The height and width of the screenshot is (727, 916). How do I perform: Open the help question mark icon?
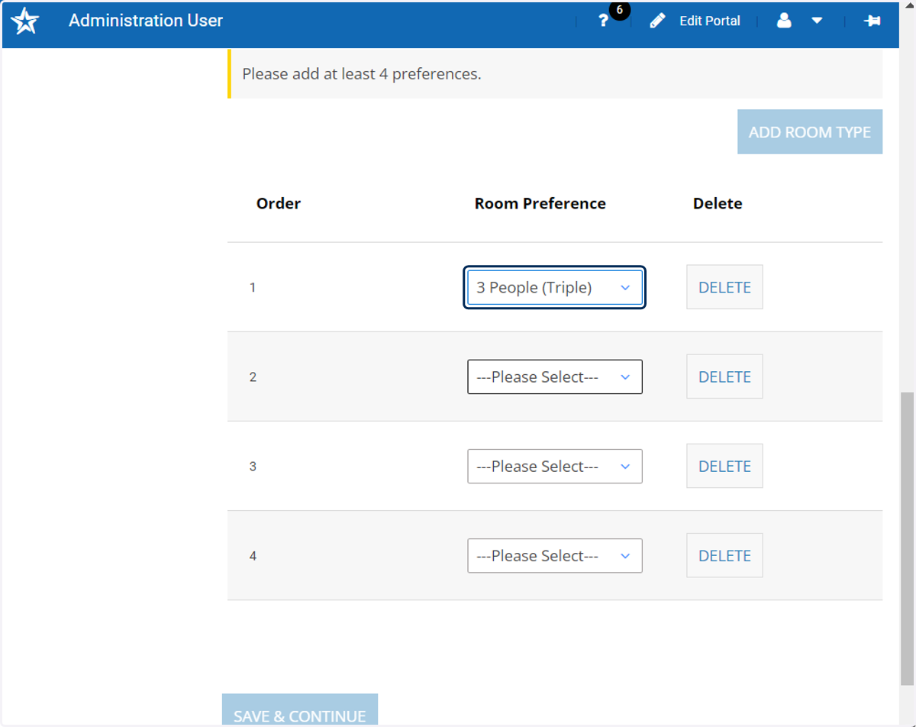pyautogui.click(x=603, y=21)
